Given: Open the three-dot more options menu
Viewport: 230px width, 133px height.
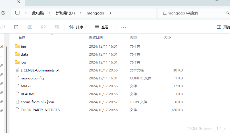Looking at the screenshot, I should [123, 27].
